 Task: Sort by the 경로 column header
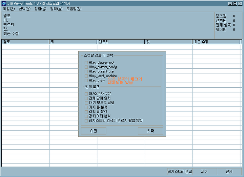coord(25,42)
